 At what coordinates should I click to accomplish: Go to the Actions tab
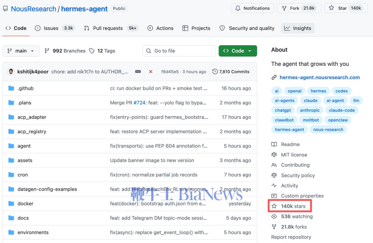point(161,28)
